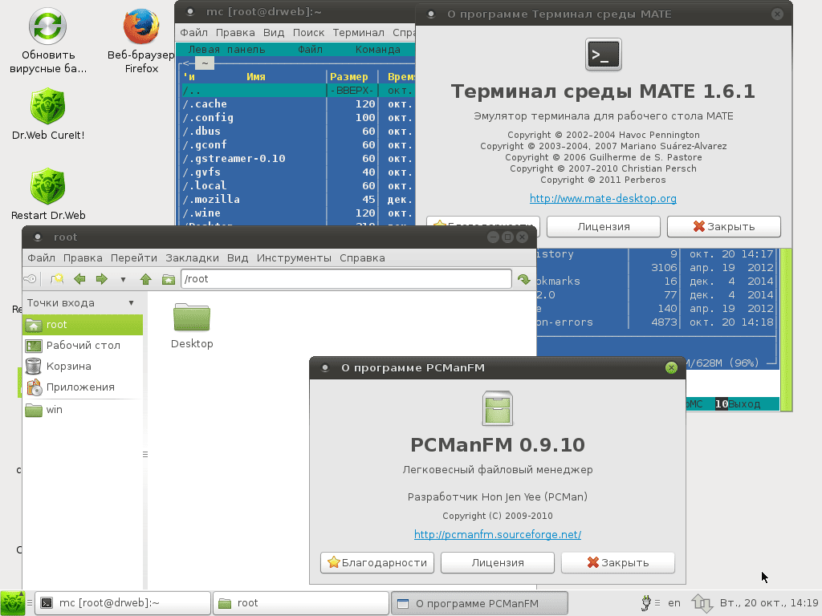
Task: Open 'Правка' menu in mc terminal window
Action: point(235,32)
